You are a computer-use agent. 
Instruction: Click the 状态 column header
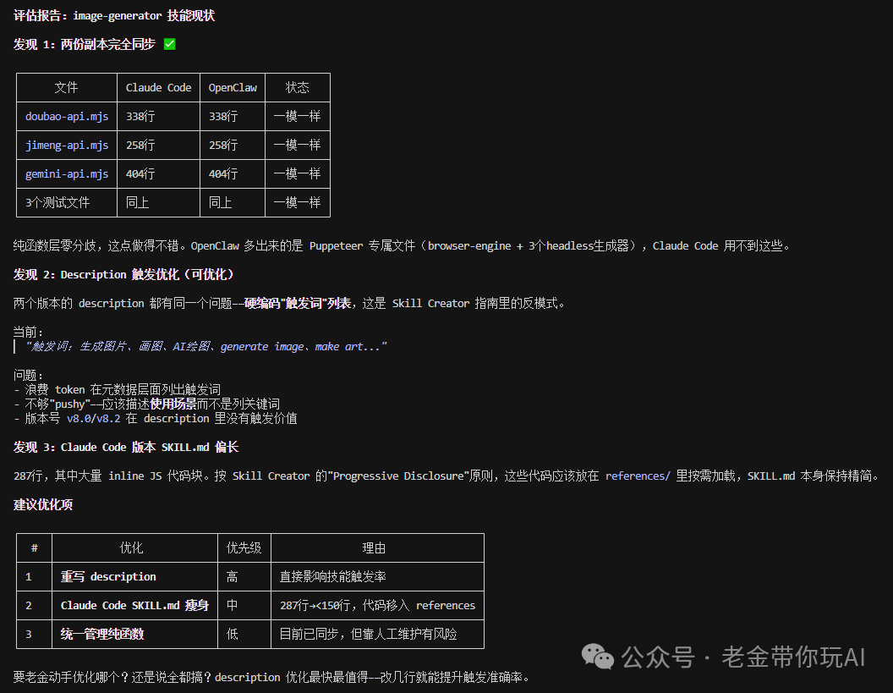(x=298, y=87)
